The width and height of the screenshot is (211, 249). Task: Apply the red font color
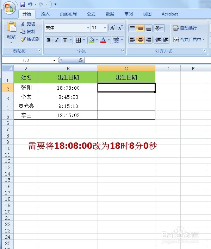pos(103,40)
